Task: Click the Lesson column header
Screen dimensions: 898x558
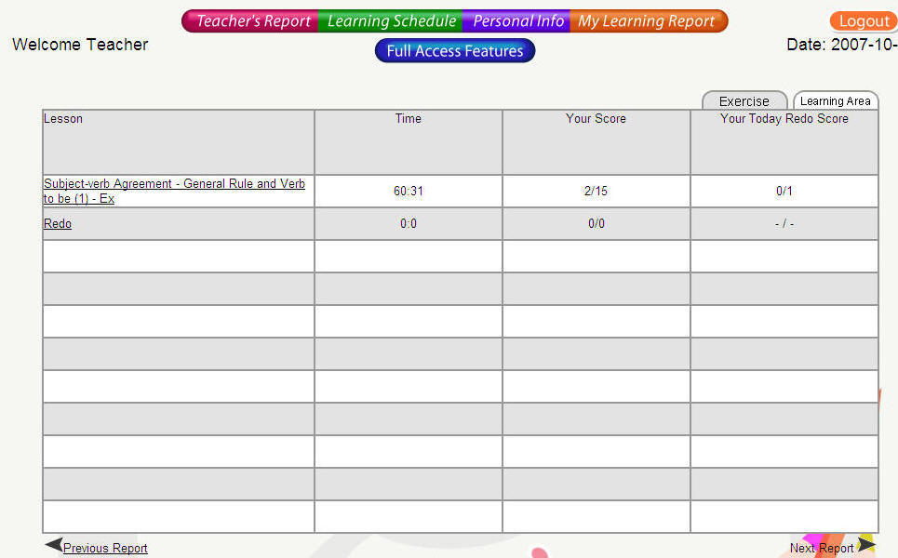Action: 63,119
